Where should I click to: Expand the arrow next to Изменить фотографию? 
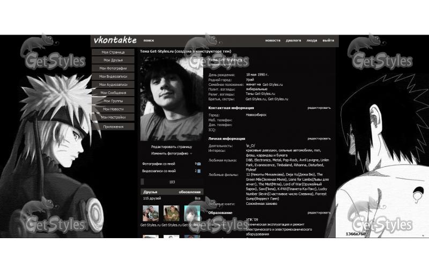click(191, 154)
